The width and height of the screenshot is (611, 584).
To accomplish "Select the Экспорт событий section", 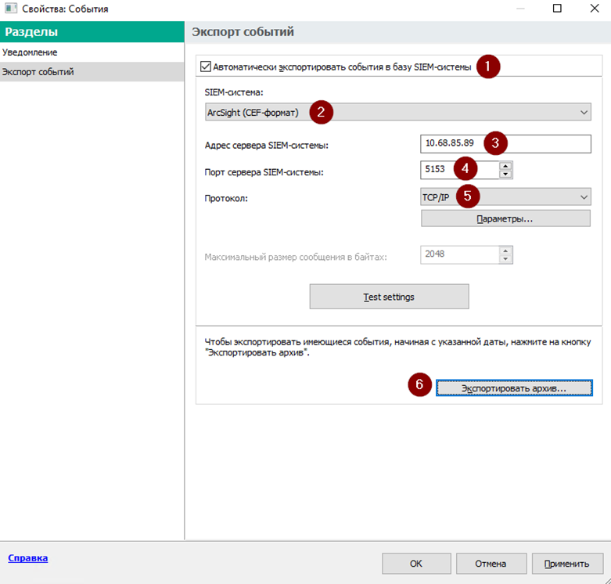I will click(92, 72).
